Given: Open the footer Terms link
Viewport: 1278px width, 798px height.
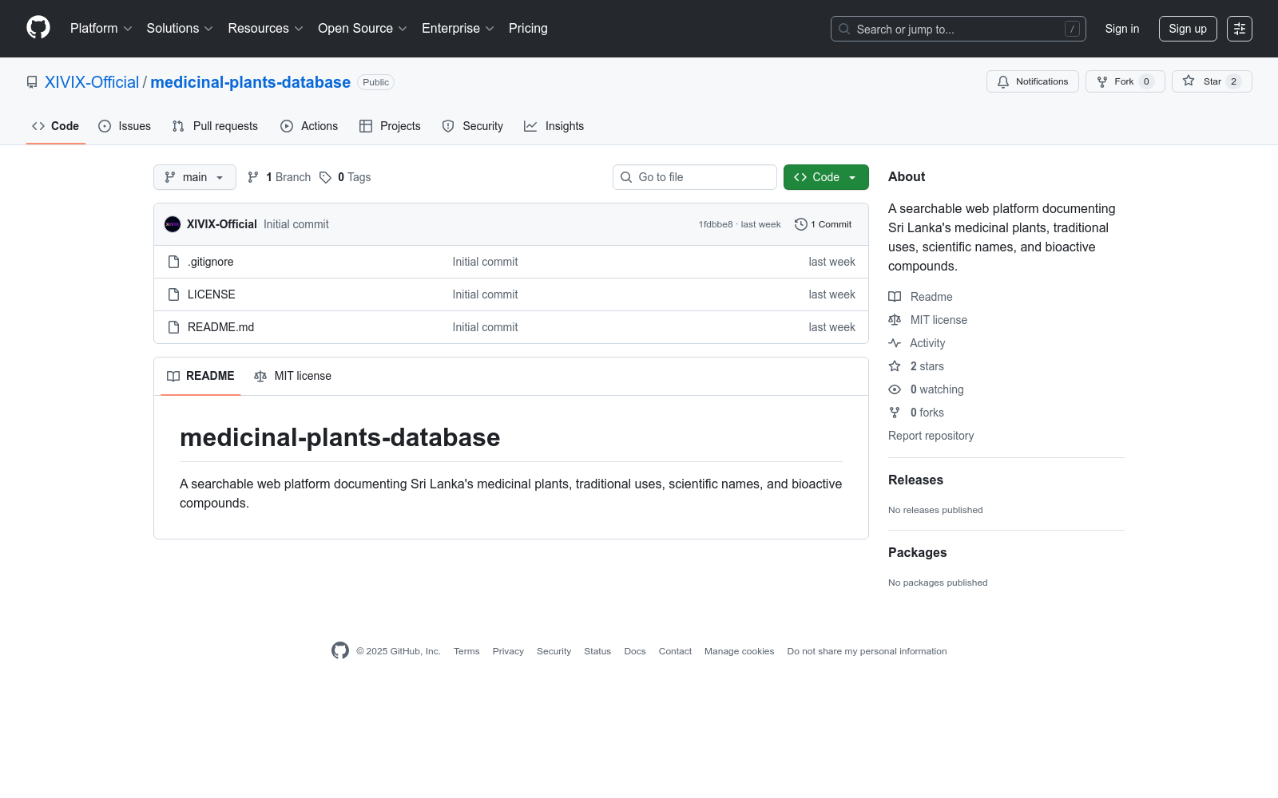Looking at the screenshot, I should [466, 651].
